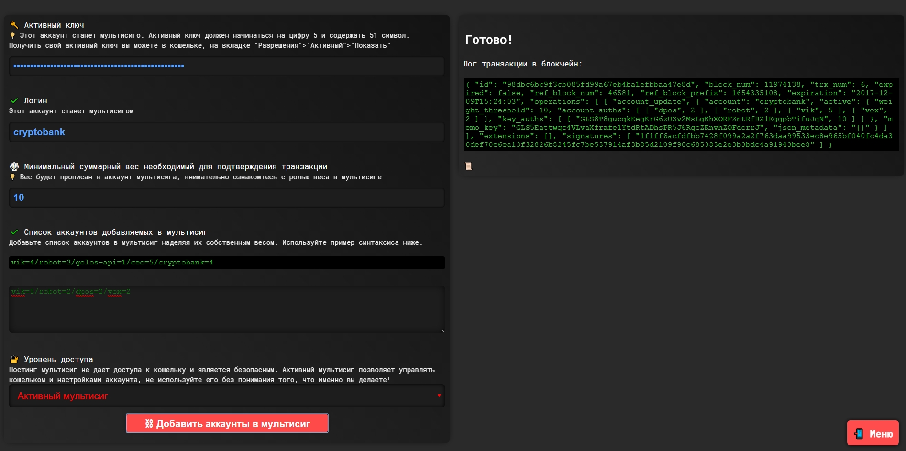This screenshot has height=451, width=906.
Task: Click the phone icon on the Меню button
Action: point(859,433)
